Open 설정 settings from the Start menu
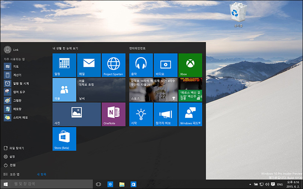This screenshot has height=189, width=303. pyautogui.click(x=9, y=156)
